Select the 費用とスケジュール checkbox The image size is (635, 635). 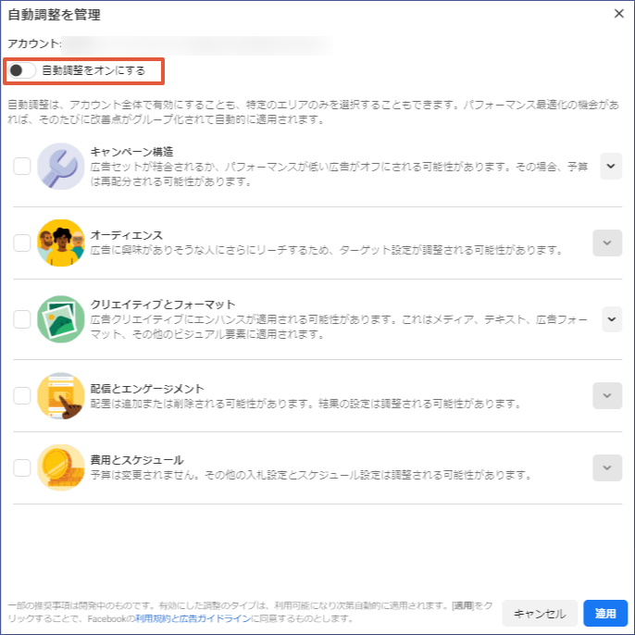(x=22, y=467)
